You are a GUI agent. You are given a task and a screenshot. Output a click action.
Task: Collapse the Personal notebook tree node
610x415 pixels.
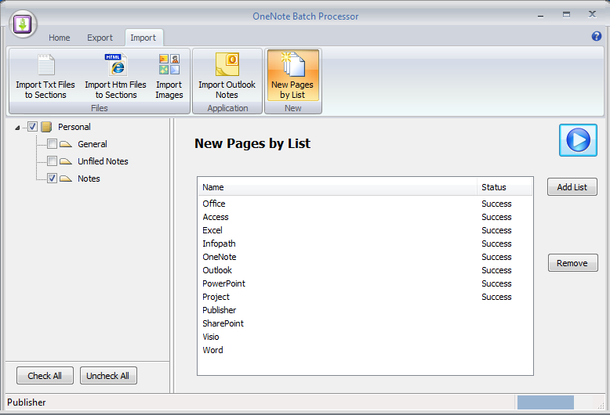coord(17,128)
